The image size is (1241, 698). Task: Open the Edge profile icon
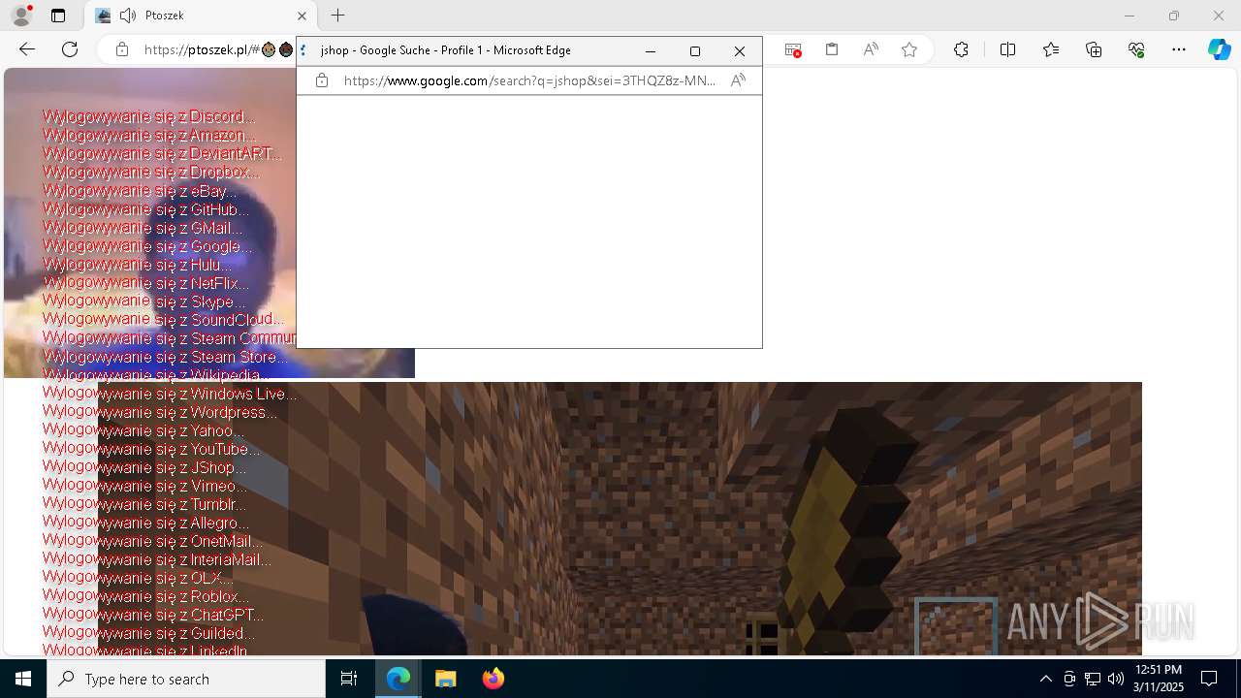point(21,16)
